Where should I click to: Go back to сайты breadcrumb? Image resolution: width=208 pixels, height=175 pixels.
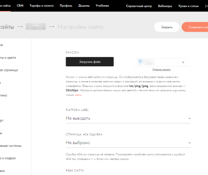(x=7, y=27)
